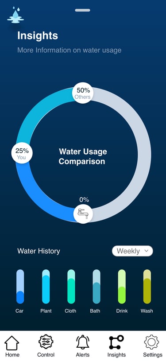Screen dimensions: 166x361
Task: Expand the Weekly dropdown chevron arrow
Action: 146,251
